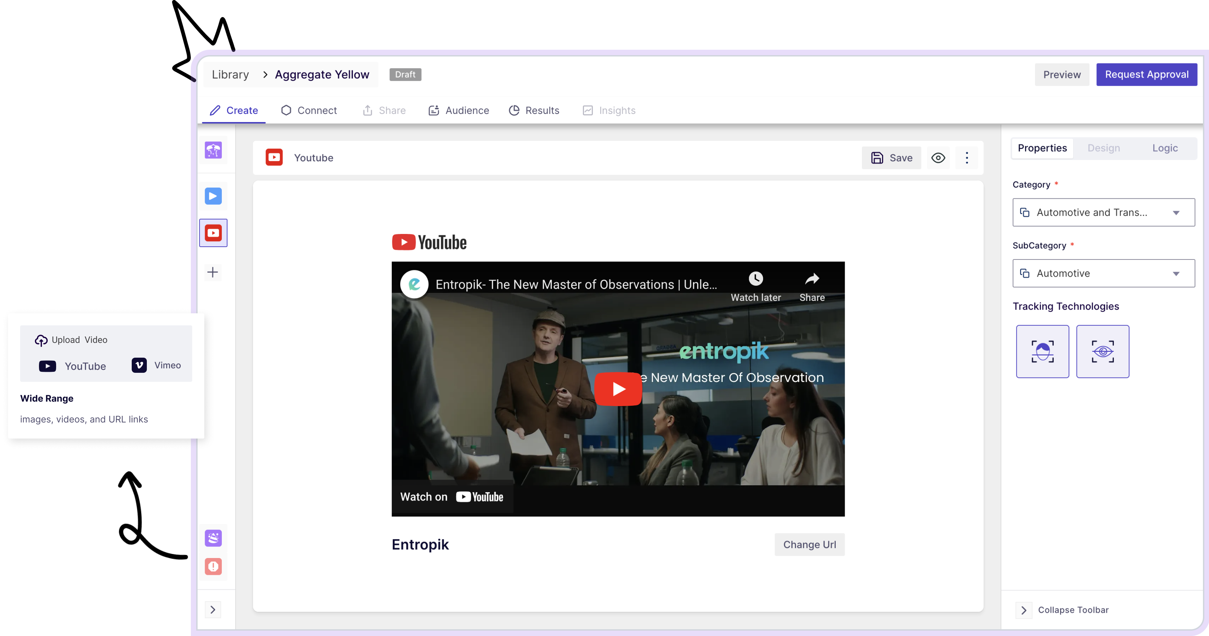Open the Share tab

(384, 110)
